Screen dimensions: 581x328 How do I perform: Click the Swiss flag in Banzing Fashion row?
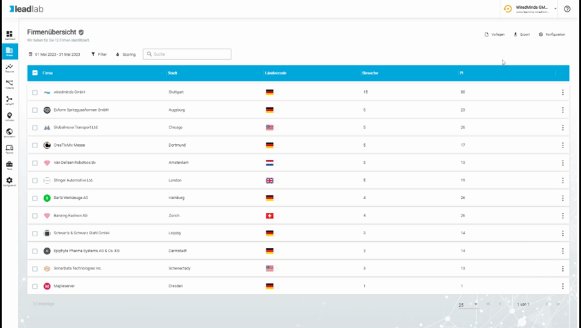pyautogui.click(x=270, y=216)
